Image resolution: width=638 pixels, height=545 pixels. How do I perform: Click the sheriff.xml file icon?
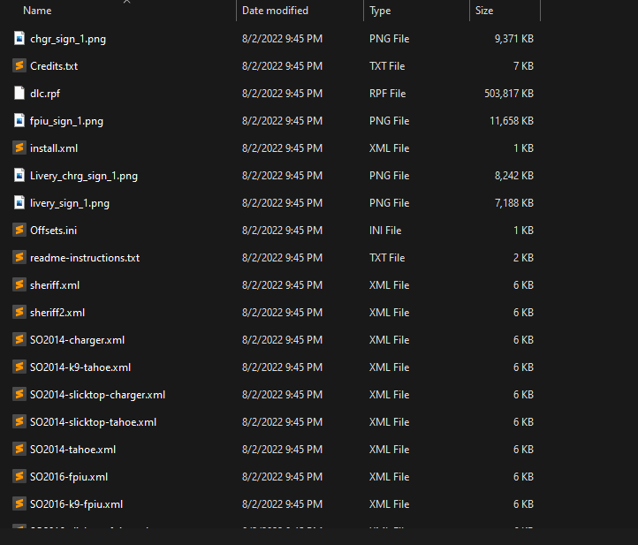19,285
